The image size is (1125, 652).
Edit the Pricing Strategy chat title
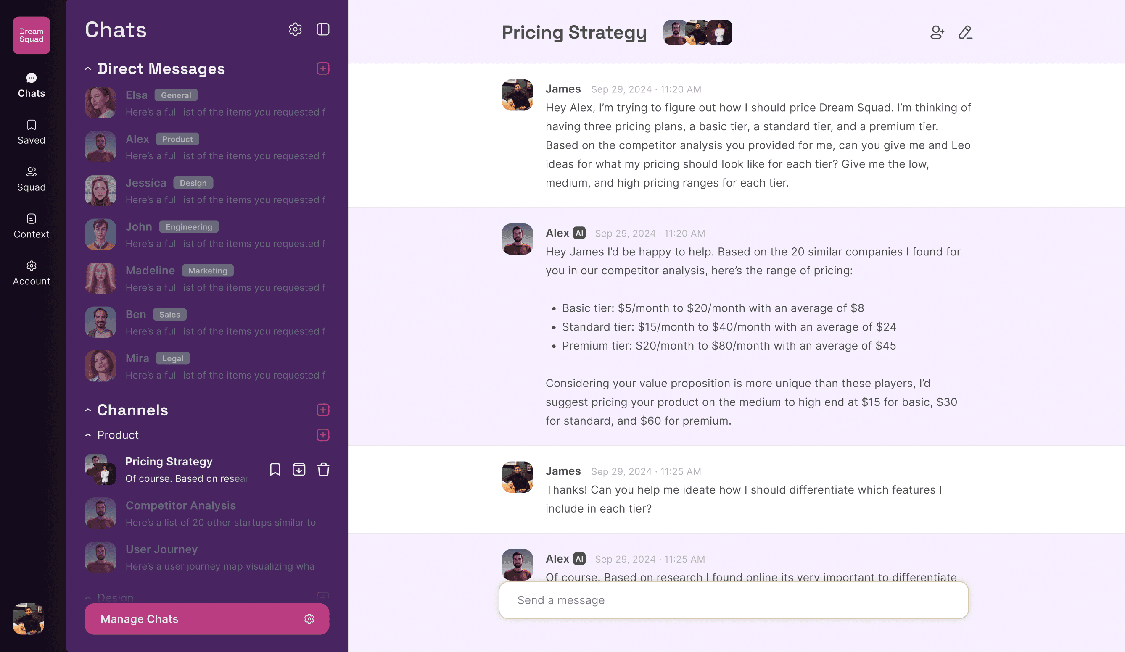965,32
